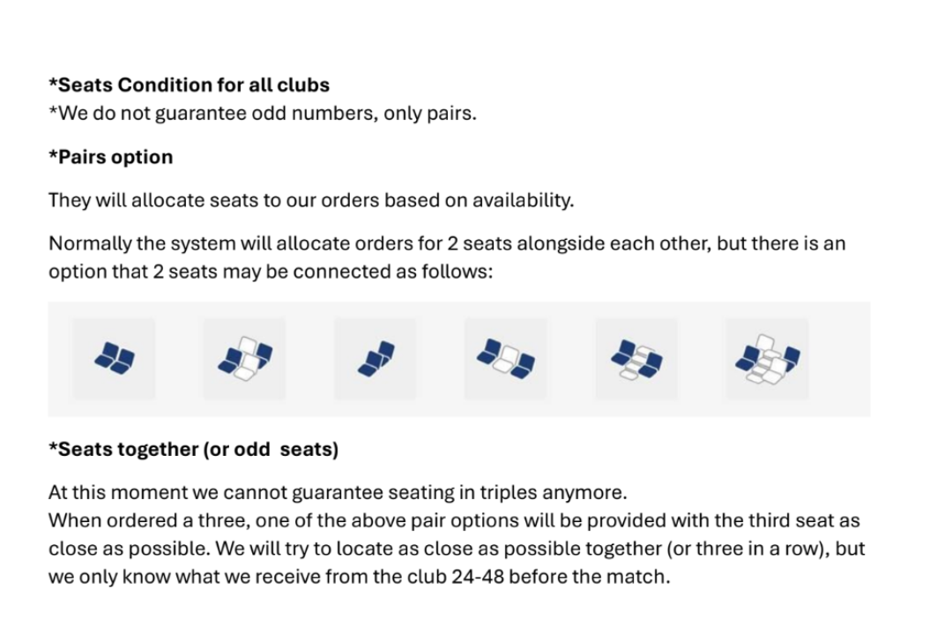Click the final line mentioning "24-48 before the match"
Image resolution: width=952 pixels, height=635 pixels.
pos(358,578)
